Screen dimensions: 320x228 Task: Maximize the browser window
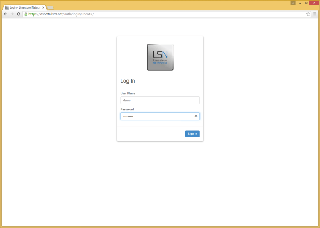coord(306,3)
